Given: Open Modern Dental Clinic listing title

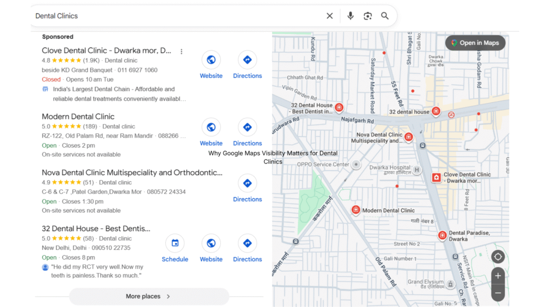Looking at the screenshot, I should click(78, 117).
